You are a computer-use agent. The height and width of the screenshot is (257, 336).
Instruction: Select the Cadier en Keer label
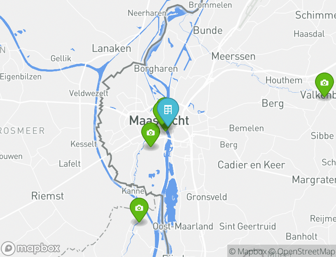(x=251, y=165)
